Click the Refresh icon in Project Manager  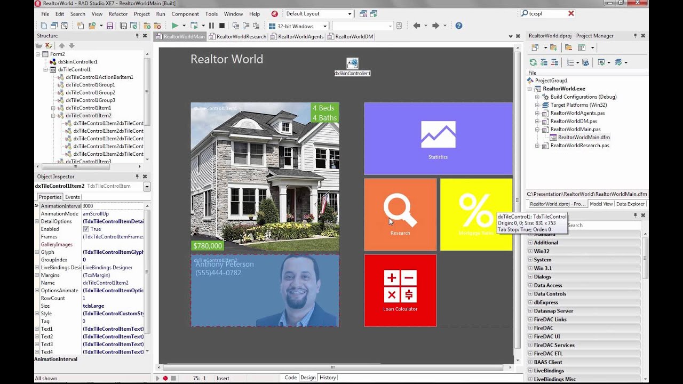(x=533, y=62)
